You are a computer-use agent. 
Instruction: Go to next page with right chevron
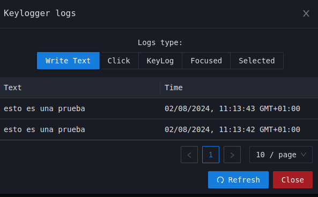point(232,155)
